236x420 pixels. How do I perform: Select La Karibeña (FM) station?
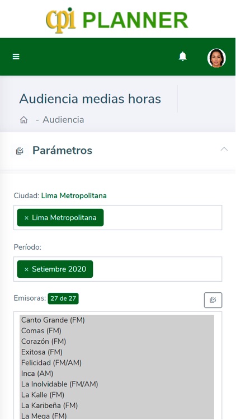tap(117, 406)
